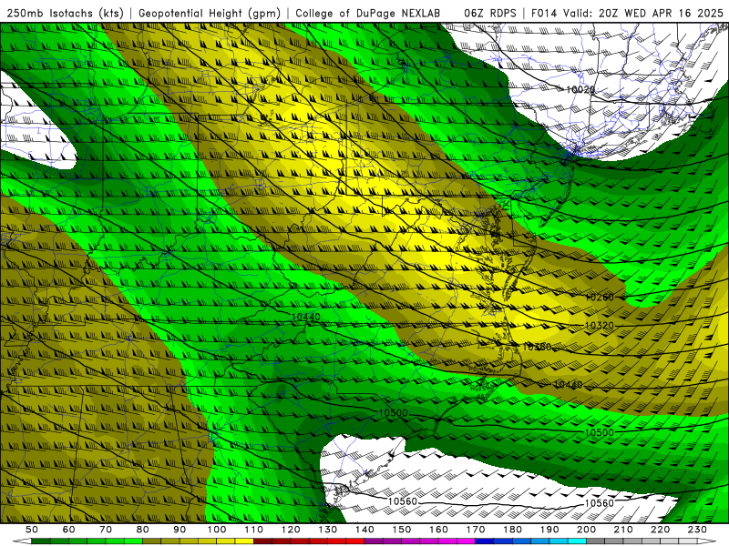Click the color bar label '200'
This screenshot has height=546, width=729.
(x=587, y=530)
